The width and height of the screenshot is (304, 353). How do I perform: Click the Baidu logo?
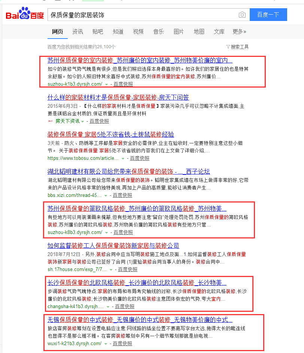(25, 14)
